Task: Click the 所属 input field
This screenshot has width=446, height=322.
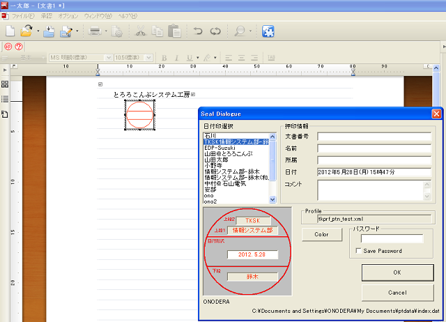Action: pyautogui.click(x=374, y=160)
